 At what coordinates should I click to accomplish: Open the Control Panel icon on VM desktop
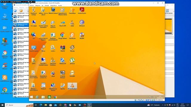pos(34,48)
